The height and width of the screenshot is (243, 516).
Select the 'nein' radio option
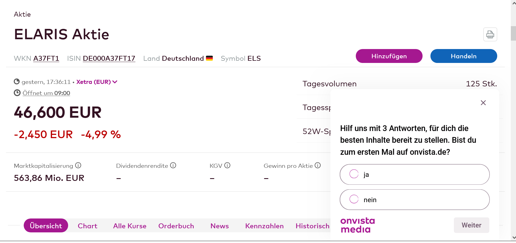pyautogui.click(x=354, y=199)
